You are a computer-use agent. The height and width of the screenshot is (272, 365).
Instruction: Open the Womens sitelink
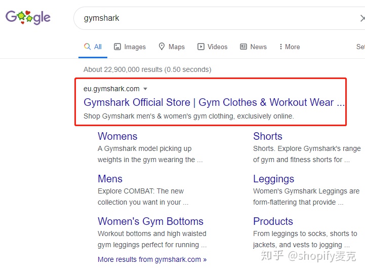[117, 136]
